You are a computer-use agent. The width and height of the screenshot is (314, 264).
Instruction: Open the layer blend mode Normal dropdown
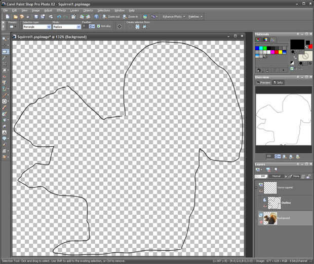click(277, 176)
